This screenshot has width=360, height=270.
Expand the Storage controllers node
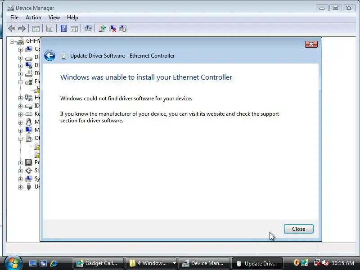(x=20, y=171)
